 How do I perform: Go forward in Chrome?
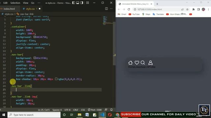tap(124, 10)
